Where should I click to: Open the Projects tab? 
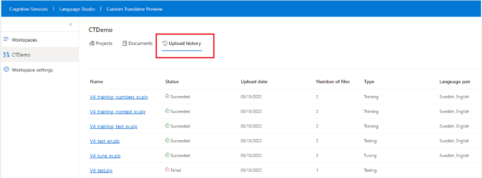[101, 43]
